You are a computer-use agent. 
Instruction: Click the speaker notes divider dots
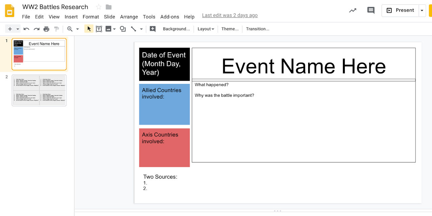pos(277,211)
